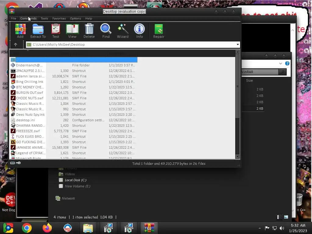Screen dimensions: 312x234
Task: Select BURGIN OUT.swf file
Action: 74,93
